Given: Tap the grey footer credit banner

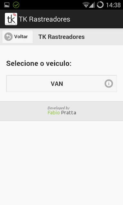Looking at the screenshot, I should pos(61,111).
